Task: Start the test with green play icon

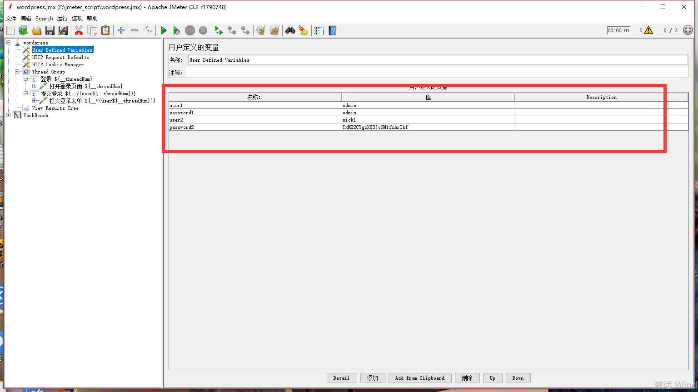Action: (x=164, y=30)
